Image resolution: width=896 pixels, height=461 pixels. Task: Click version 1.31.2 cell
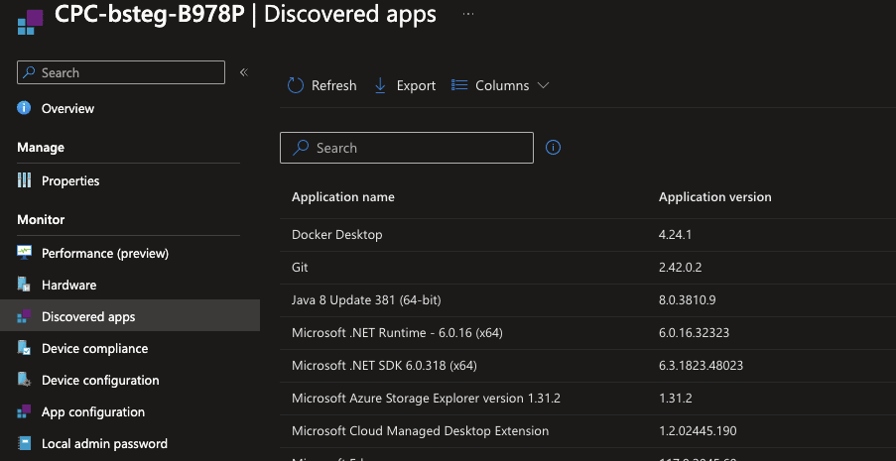[676, 399]
